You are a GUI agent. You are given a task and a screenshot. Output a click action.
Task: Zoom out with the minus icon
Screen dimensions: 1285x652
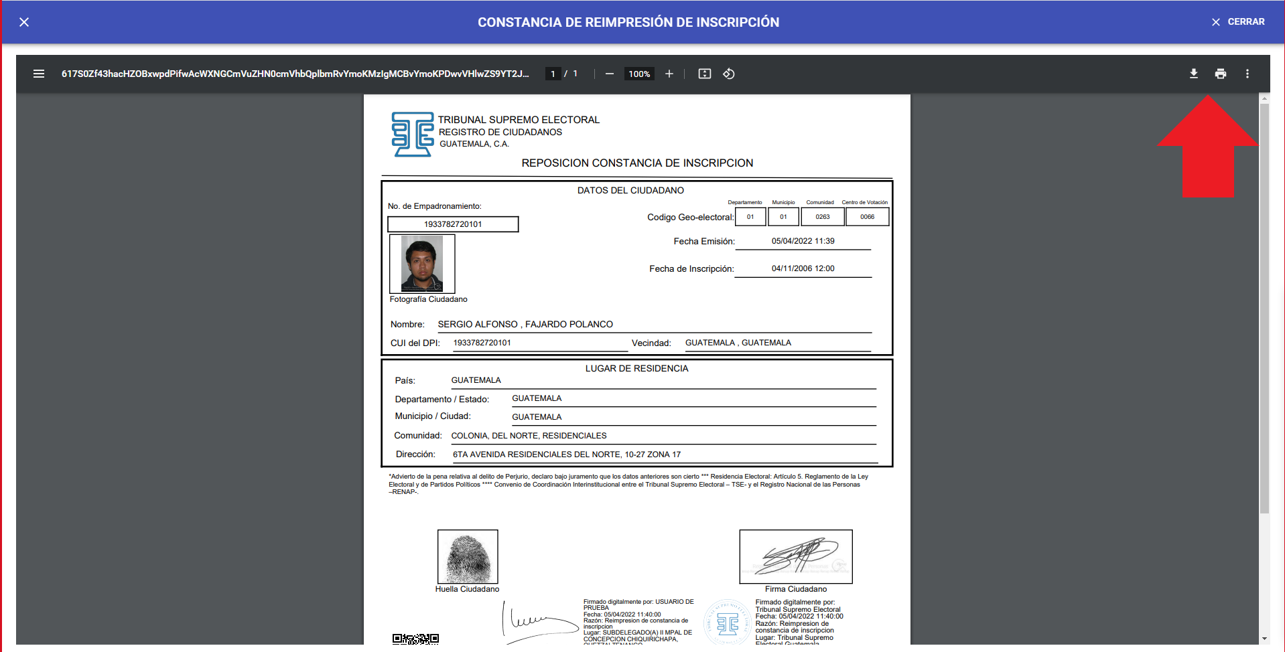[610, 74]
